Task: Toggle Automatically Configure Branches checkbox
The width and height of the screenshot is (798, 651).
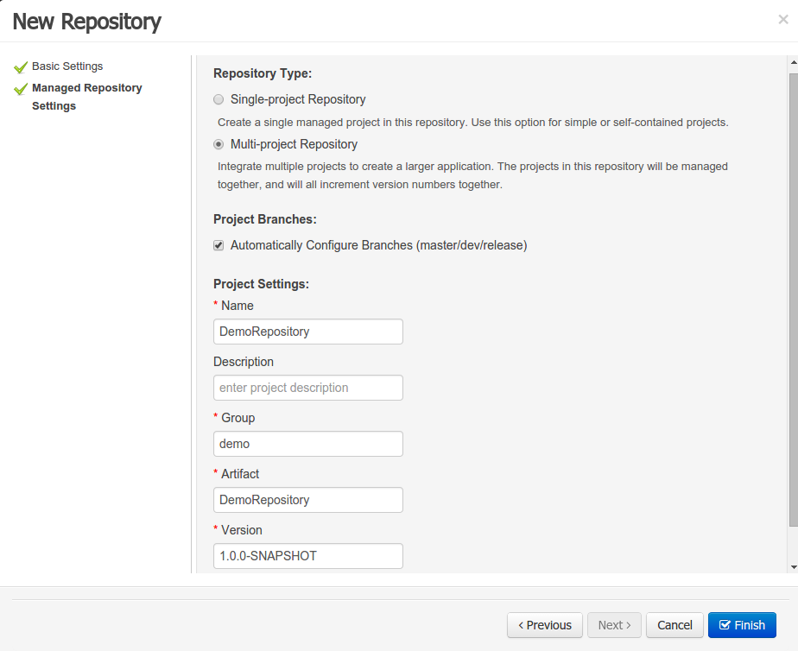Action: (218, 245)
